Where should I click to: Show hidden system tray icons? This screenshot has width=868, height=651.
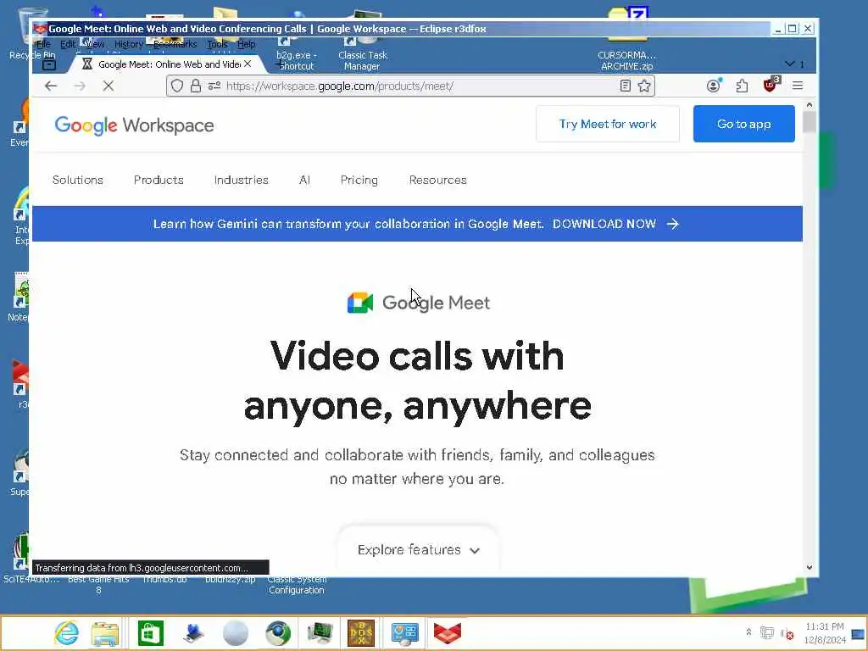[x=748, y=632]
